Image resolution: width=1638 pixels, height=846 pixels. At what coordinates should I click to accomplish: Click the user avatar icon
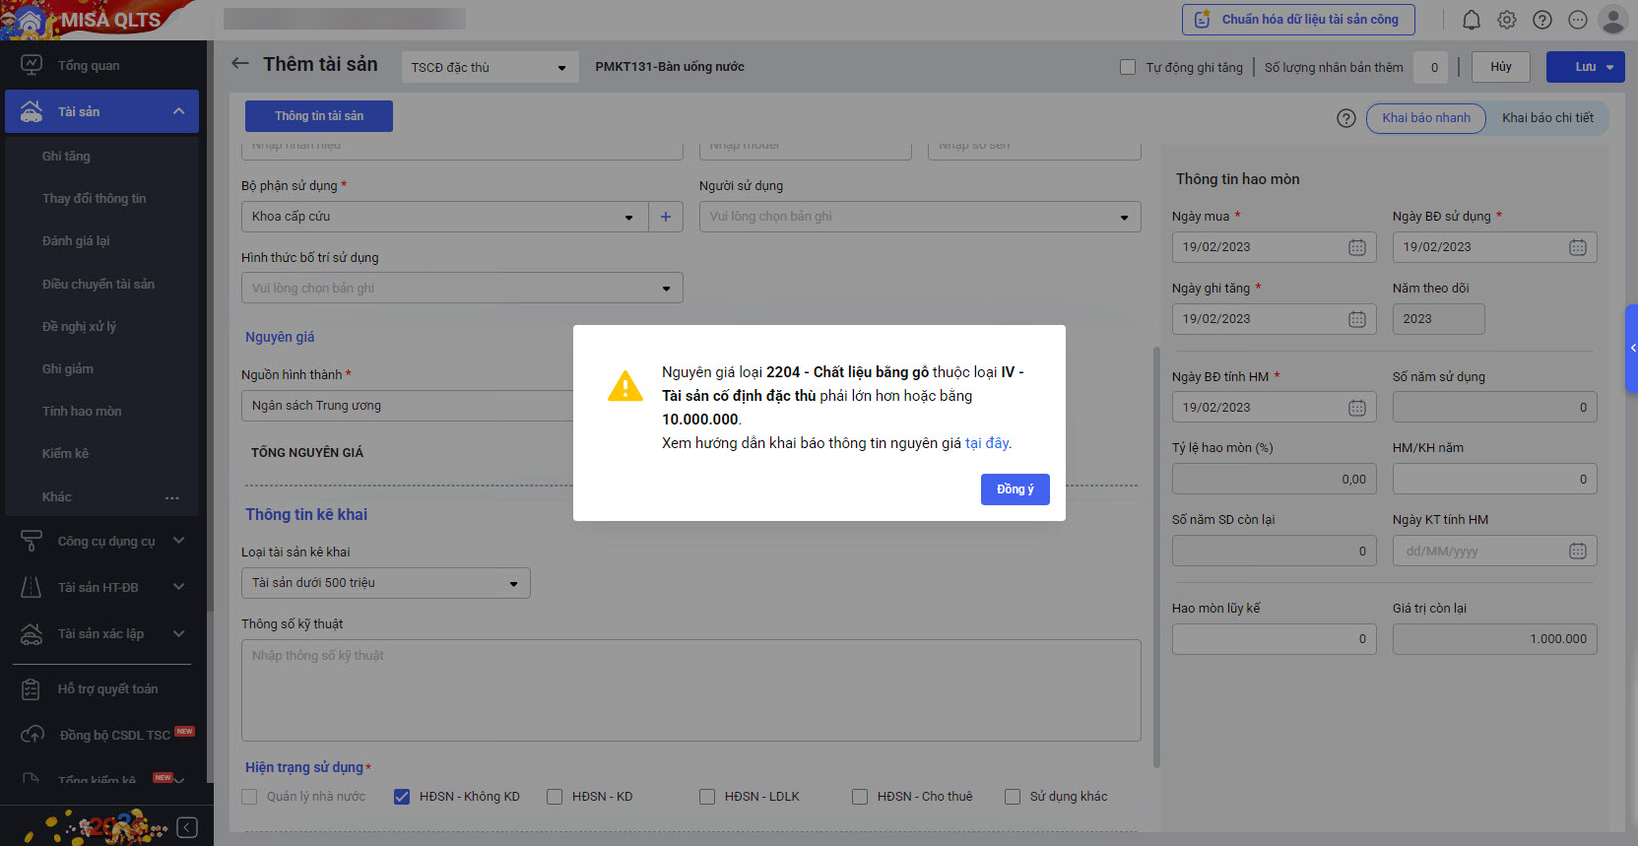coord(1612,20)
